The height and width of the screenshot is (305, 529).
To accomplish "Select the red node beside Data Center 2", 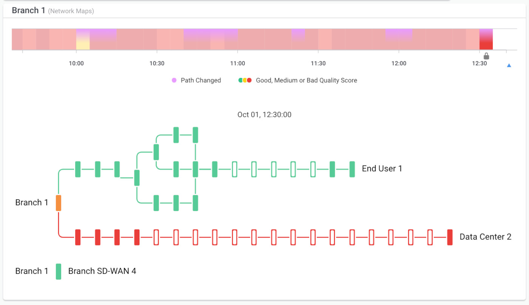I will coord(450,237).
